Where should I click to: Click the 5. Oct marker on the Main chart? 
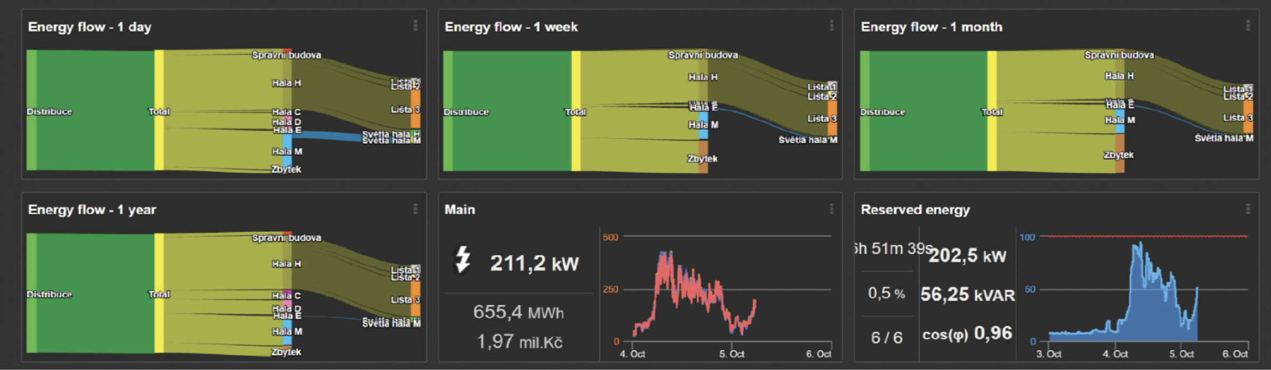point(731,354)
